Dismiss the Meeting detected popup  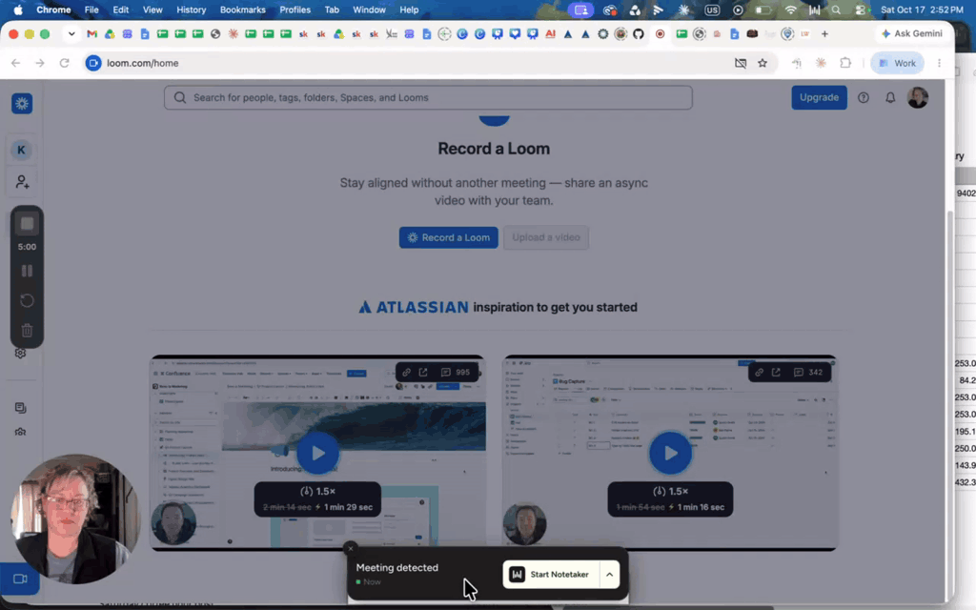[351, 548]
